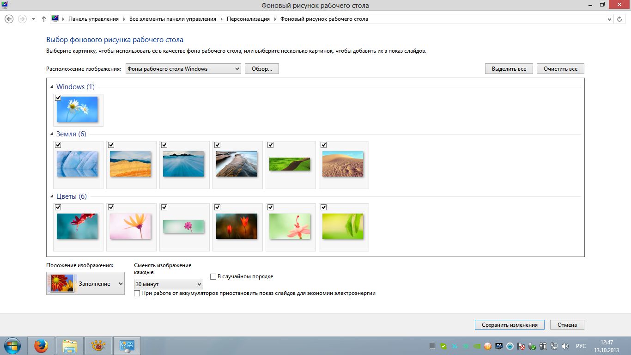The width and height of the screenshot is (631, 355).
Task: Click the 'Сохранить изменения' button
Action: click(510, 324)
